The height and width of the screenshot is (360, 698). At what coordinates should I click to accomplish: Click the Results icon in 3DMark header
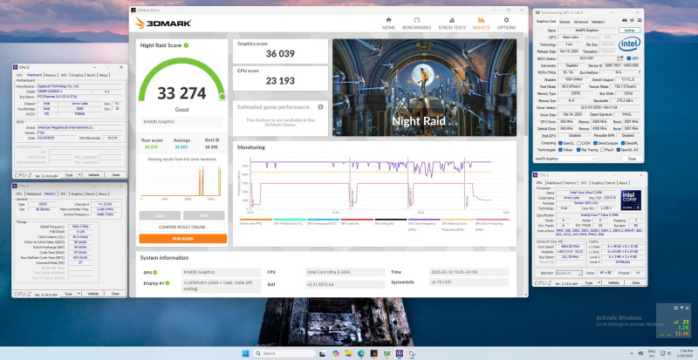pyautogui.click(x=482, y=20)
